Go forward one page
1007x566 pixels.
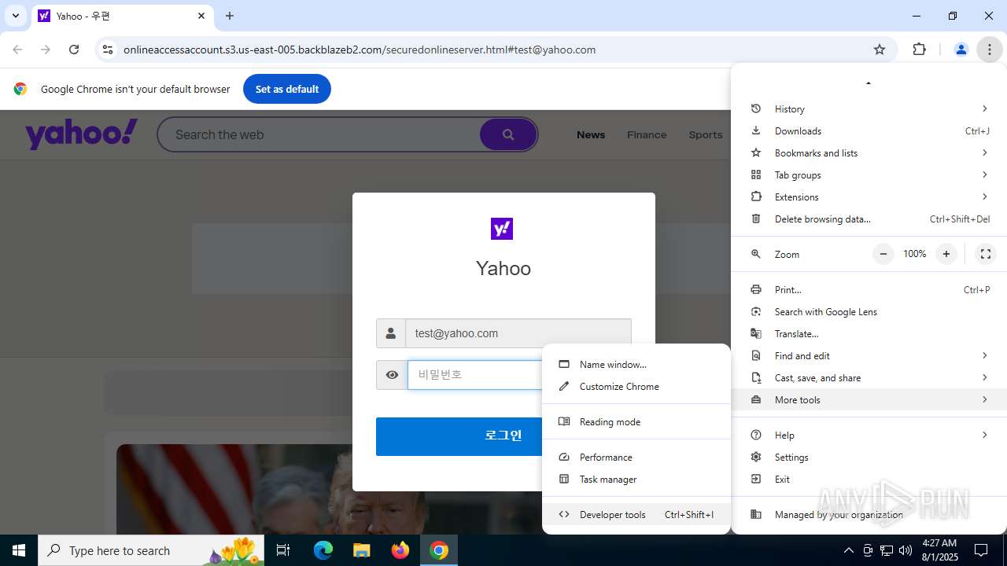46,50
